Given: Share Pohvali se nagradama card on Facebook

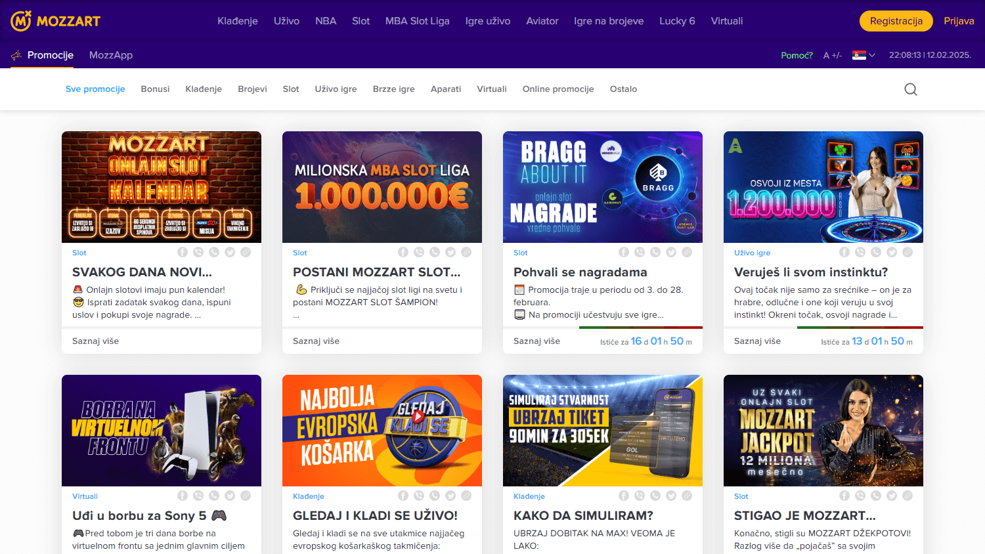Looking at the screenshot, I should [624, 252].
